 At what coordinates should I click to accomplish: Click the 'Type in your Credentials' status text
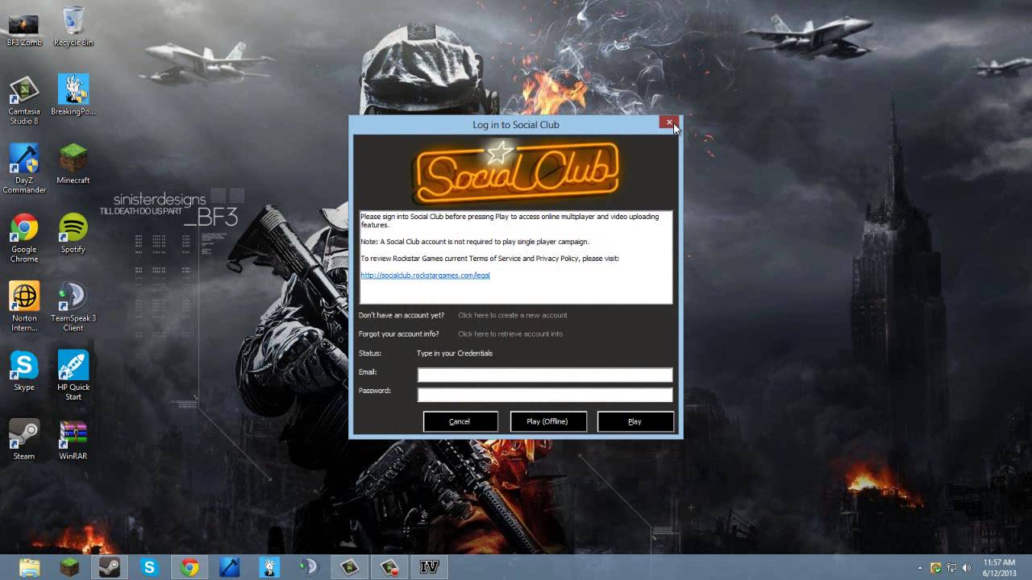click(455, 353)
